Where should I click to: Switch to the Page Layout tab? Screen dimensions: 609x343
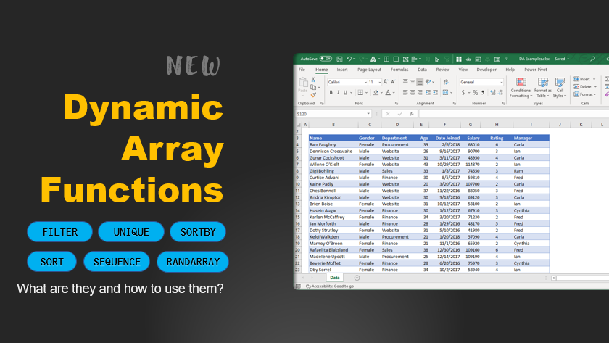point(369,70)
